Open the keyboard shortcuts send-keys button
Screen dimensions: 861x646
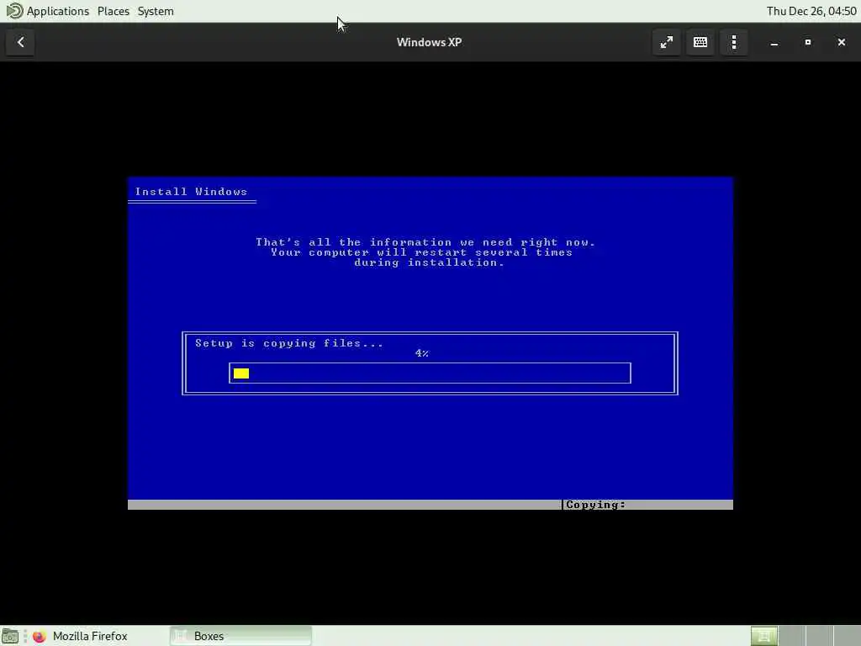(x=700, y=42)
